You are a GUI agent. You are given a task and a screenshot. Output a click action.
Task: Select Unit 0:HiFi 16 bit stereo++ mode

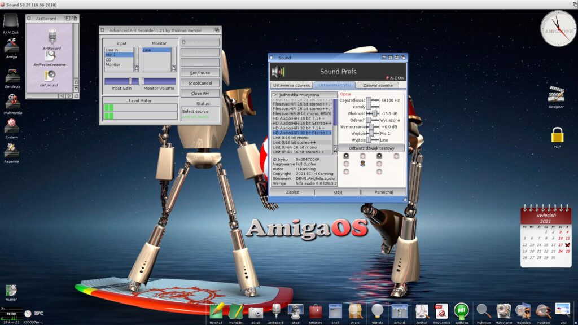click(x=302, y=152)
